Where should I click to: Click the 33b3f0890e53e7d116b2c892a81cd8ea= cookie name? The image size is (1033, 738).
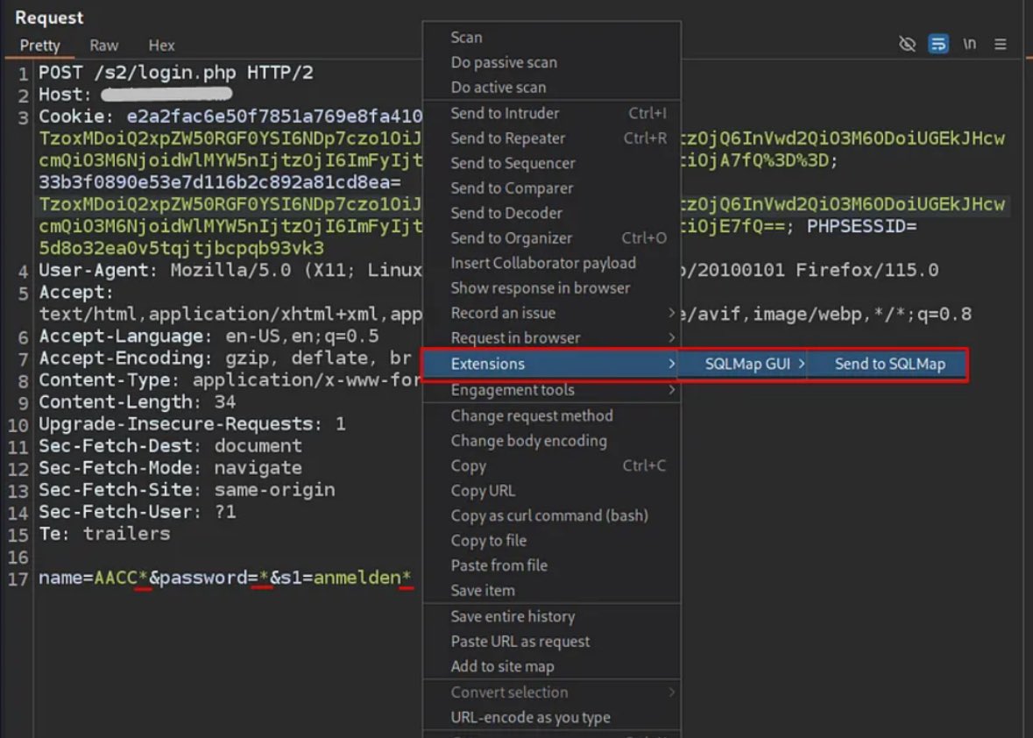point(219,182)
